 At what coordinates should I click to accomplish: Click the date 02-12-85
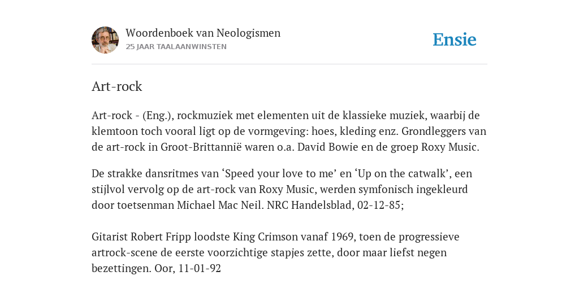(379, 205)
